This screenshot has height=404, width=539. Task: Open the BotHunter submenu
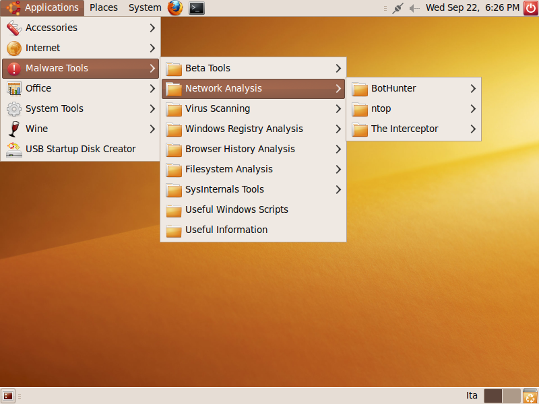coord(414,89)
